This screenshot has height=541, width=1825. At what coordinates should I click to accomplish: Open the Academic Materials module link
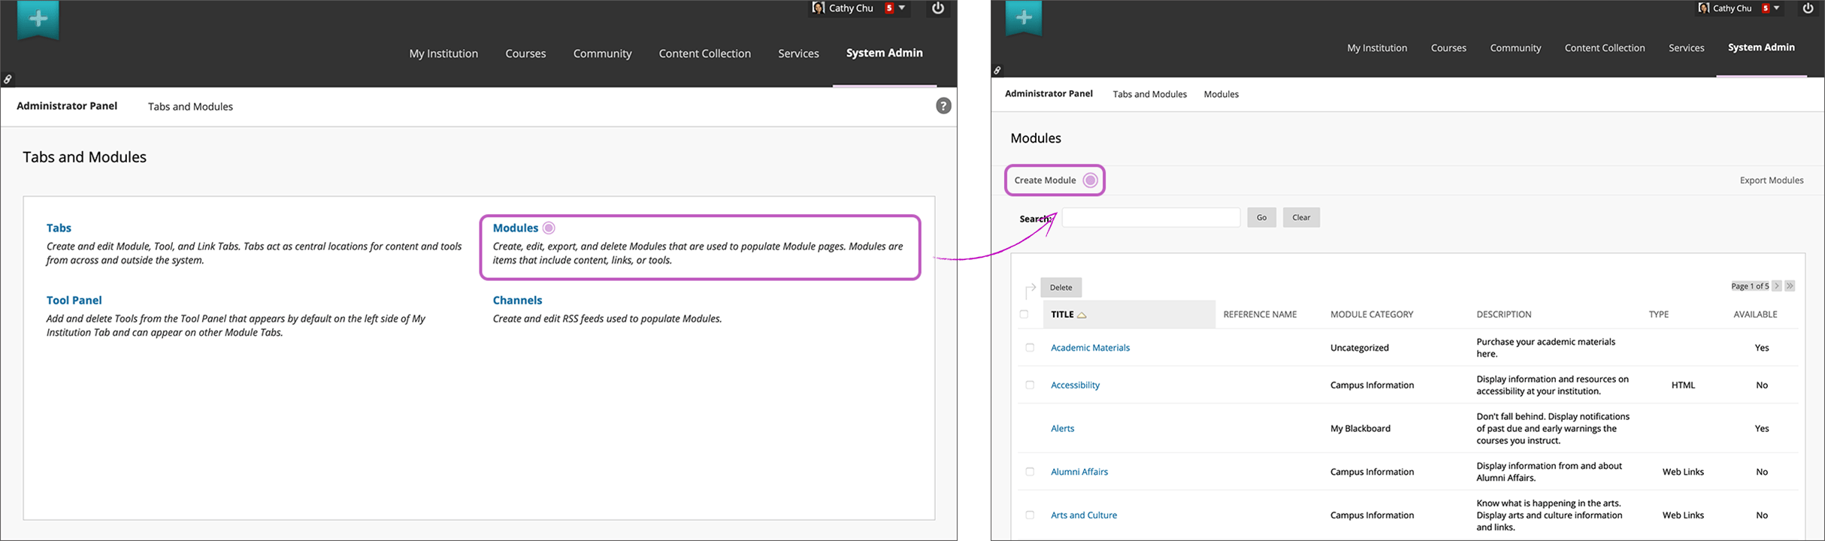pos(1090,347)
